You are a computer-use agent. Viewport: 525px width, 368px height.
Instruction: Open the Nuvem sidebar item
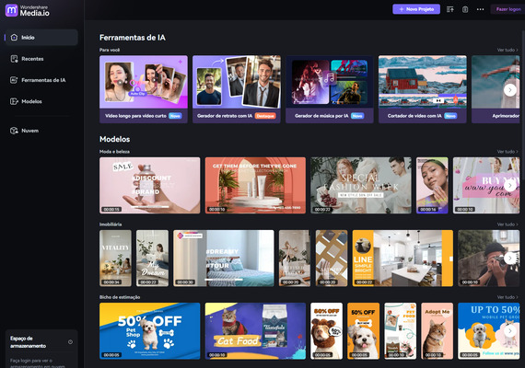(41, 131)
